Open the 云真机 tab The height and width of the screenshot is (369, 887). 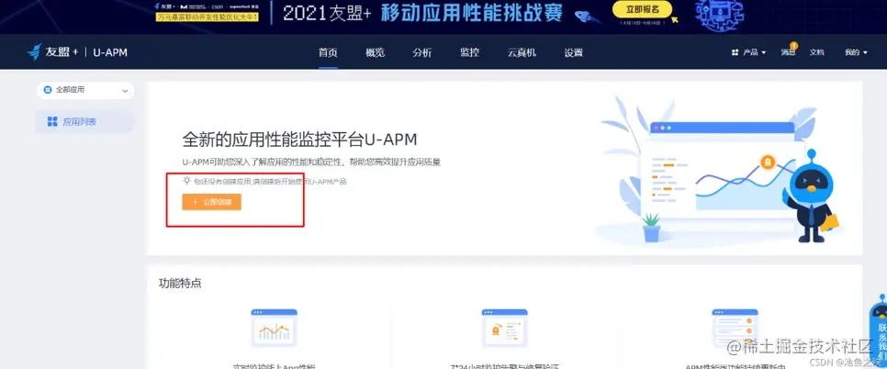click(x=522, y=52)
